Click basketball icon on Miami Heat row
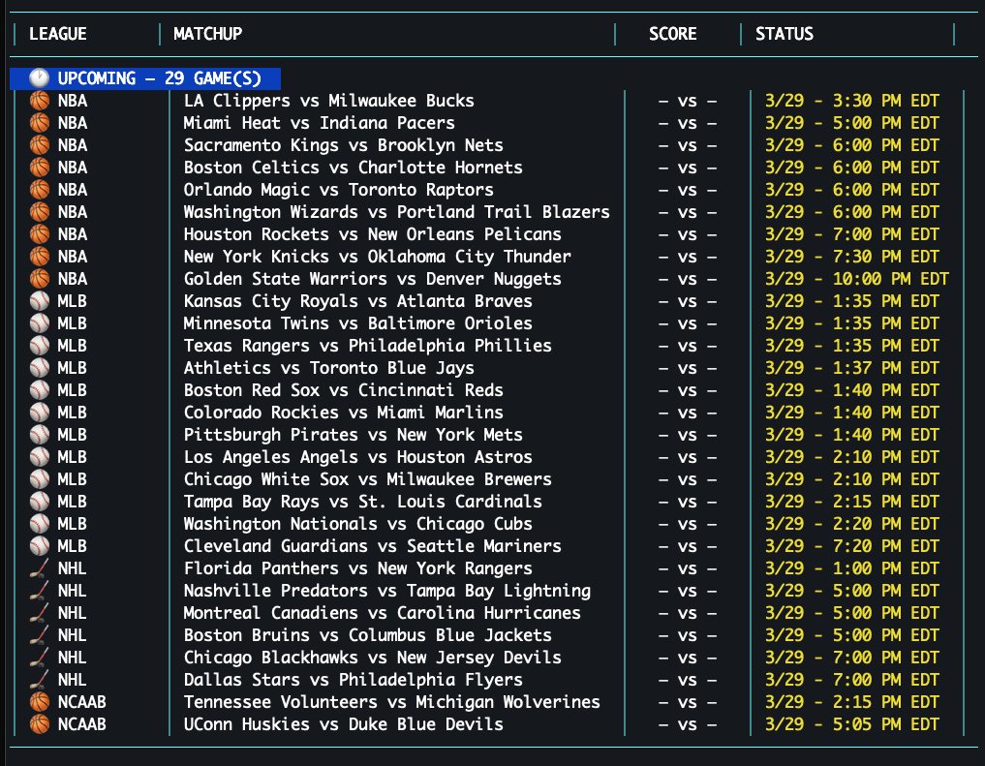Image resolution: width=985 pixels, height=766 pixels. 39,123
